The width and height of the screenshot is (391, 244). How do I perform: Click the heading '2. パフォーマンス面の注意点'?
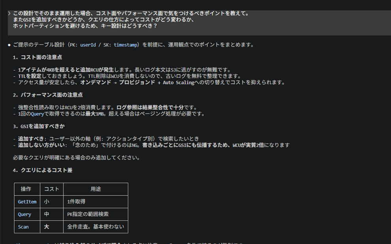coord(48,95)
